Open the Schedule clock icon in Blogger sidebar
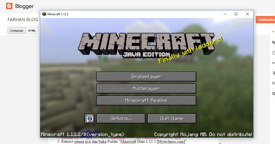 (274, 53)
